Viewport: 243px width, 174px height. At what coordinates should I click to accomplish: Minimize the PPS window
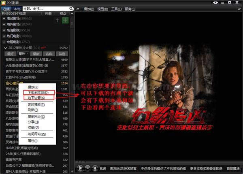[223, 3]
